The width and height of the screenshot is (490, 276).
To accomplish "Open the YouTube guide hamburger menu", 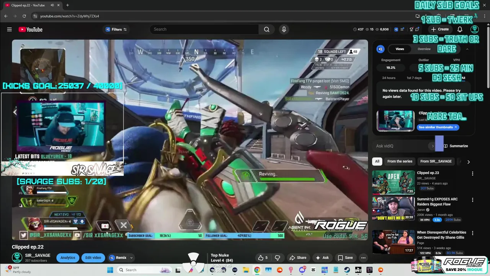I will point(9,30).
